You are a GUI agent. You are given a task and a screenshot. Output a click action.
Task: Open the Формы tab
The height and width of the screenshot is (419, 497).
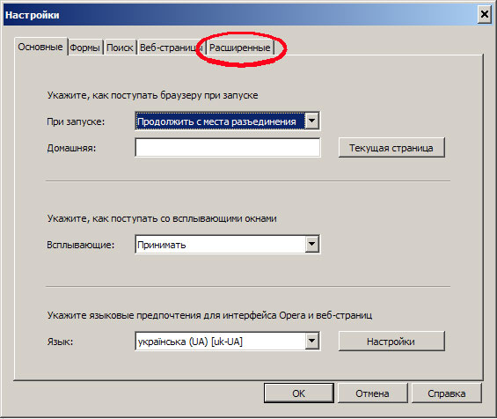click(85, 48)
